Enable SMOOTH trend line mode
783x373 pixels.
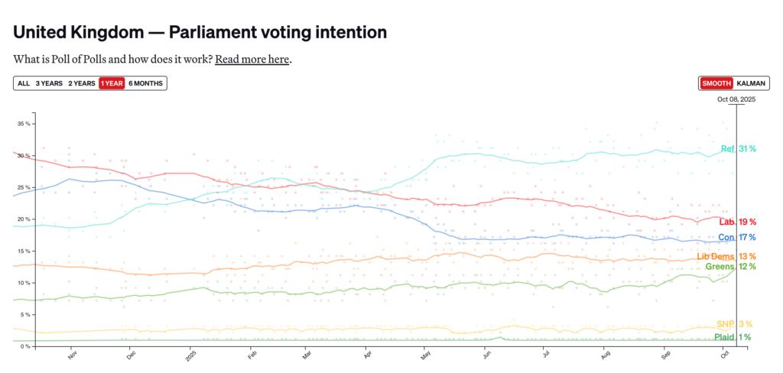coord(716,83)
